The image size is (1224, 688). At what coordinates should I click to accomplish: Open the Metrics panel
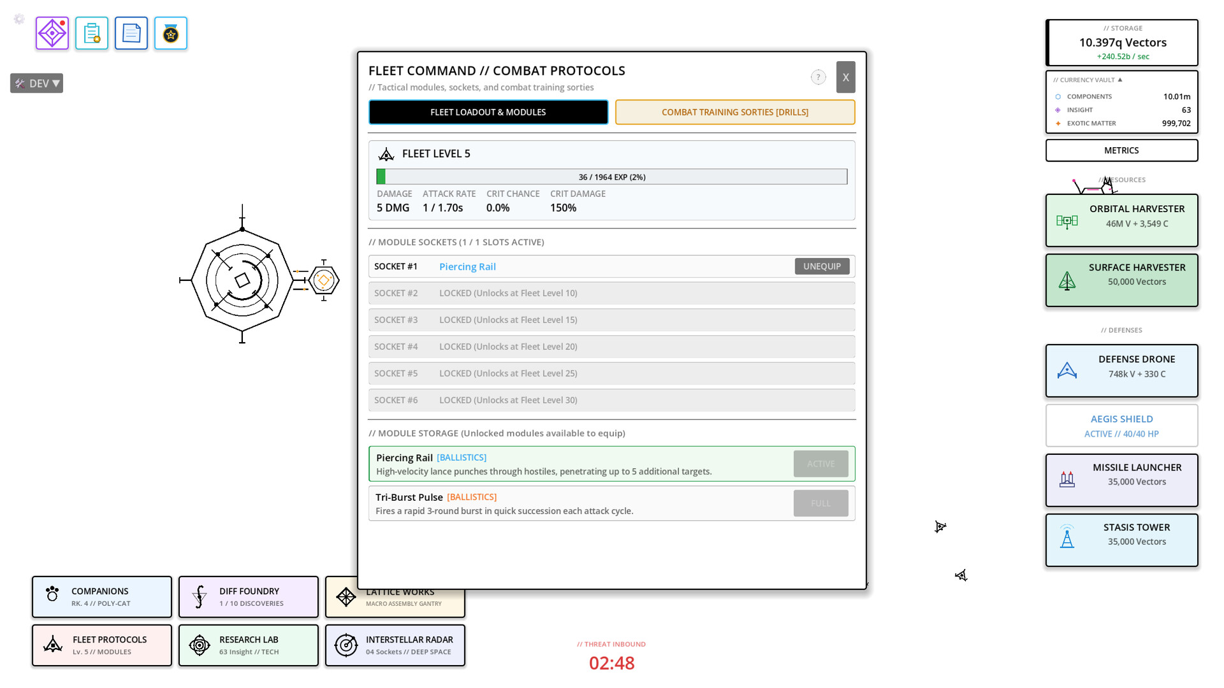click(x=1121, y=150)
